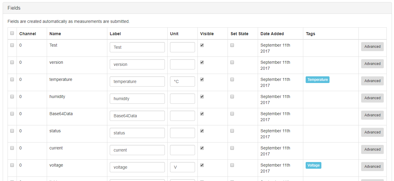The width and height of the screenshot is (394, 181).
Task: Check the row checkbox for humidity
Action: (x=12, y=97)
